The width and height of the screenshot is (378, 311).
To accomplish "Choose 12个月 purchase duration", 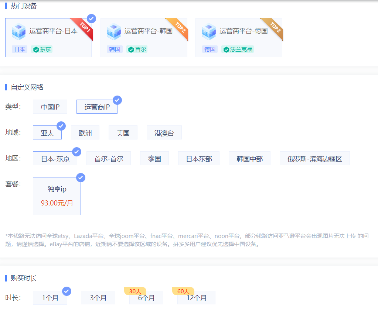I will click(x=196, y=297).
